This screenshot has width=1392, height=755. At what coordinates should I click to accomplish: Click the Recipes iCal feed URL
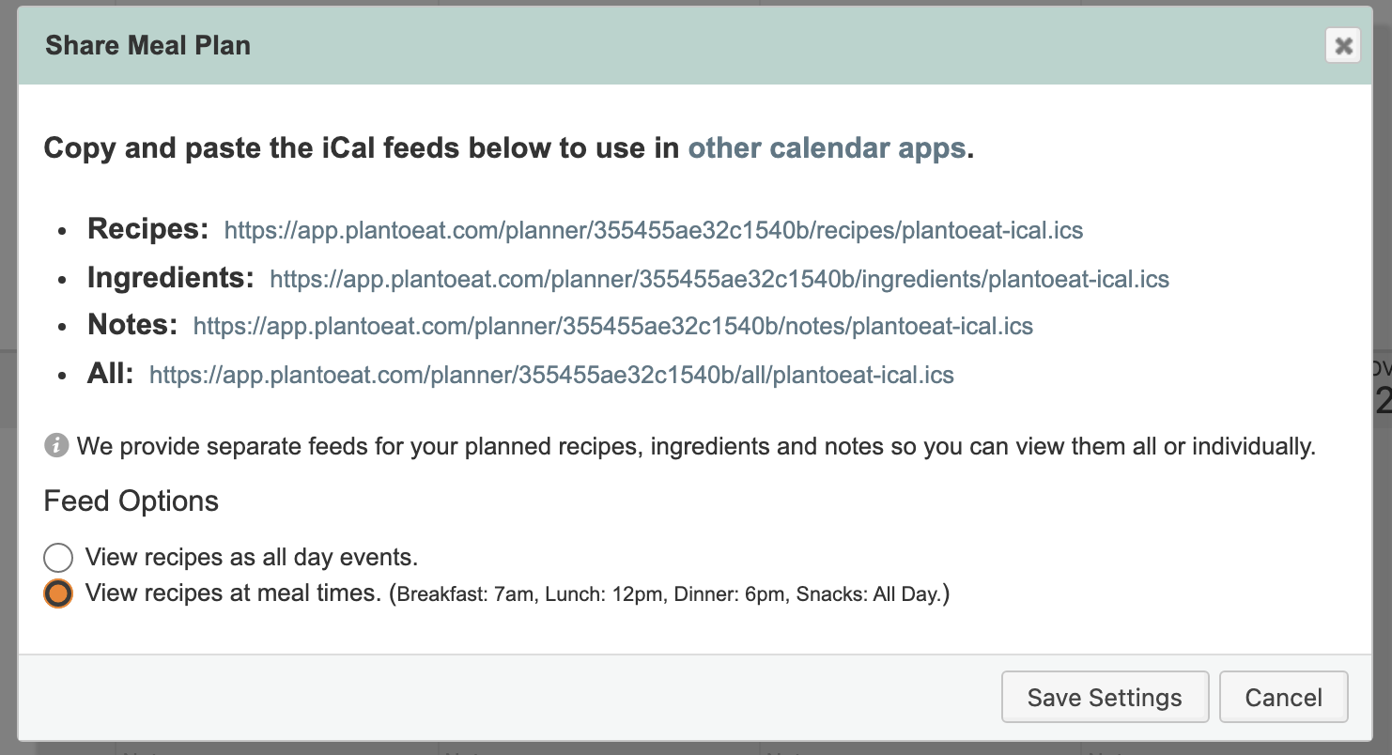click(x=654, y=231)
